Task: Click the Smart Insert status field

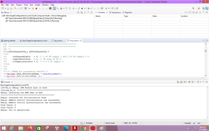Action: [x=113, y=123]
